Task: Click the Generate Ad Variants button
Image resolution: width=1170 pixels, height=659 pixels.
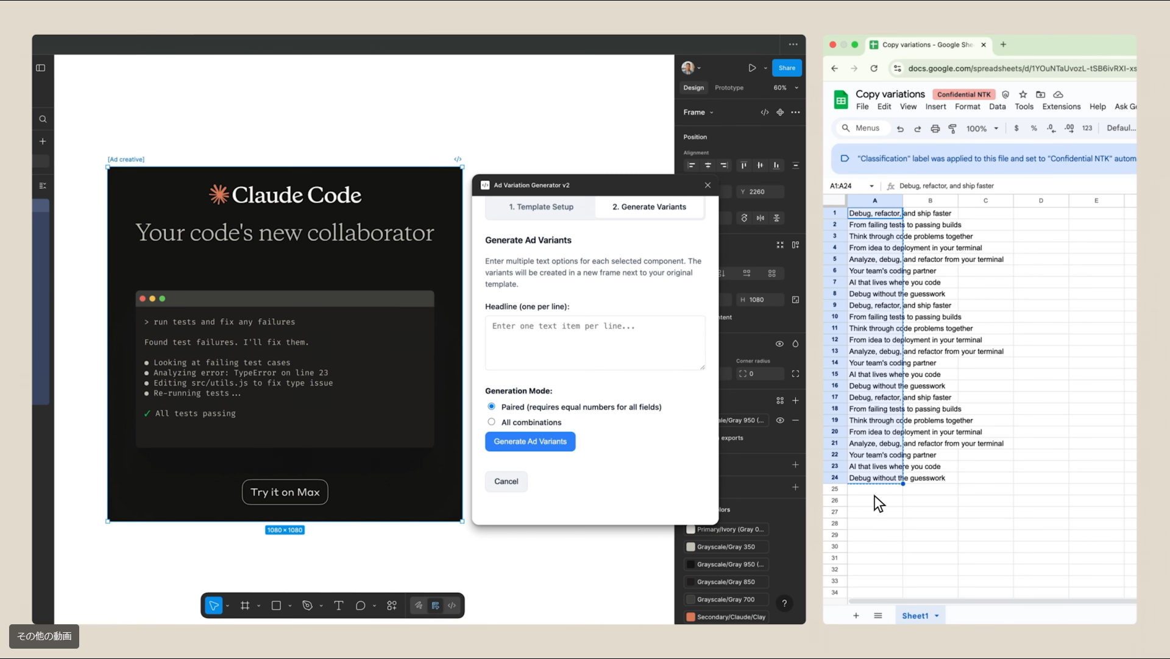Action: coord(530,442)
